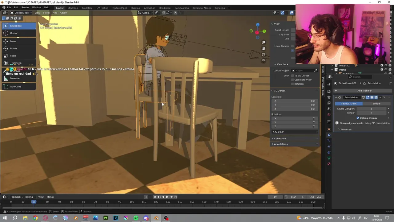Image resolution: width=394 pixels, height=222 pixels.
Task: Click the Add Modifier button
Action: (362, 91)
